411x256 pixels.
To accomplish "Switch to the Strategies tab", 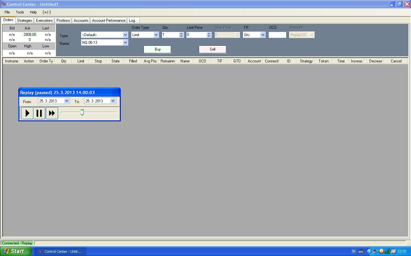I will click(x=25, y=20).
